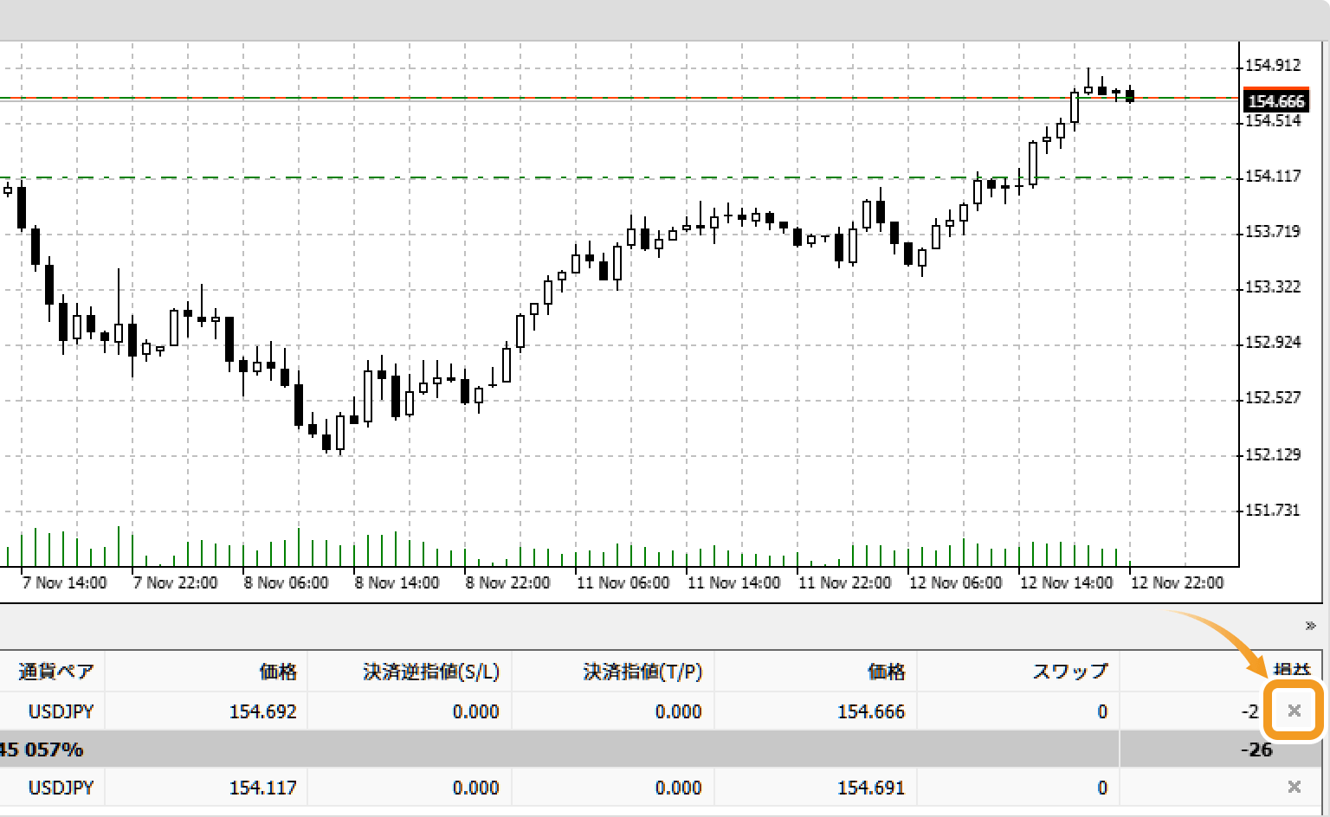
Task: Click the 7 Nov 14:00 time axis label
Action: [x=65, y=583]
